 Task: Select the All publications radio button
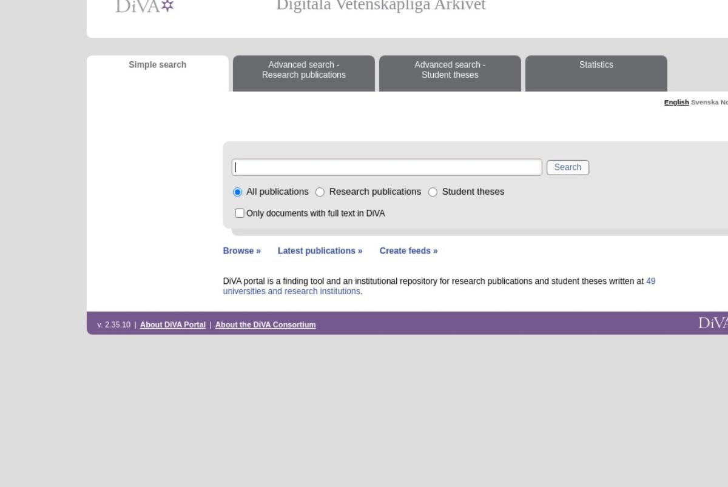click(237, 192)
